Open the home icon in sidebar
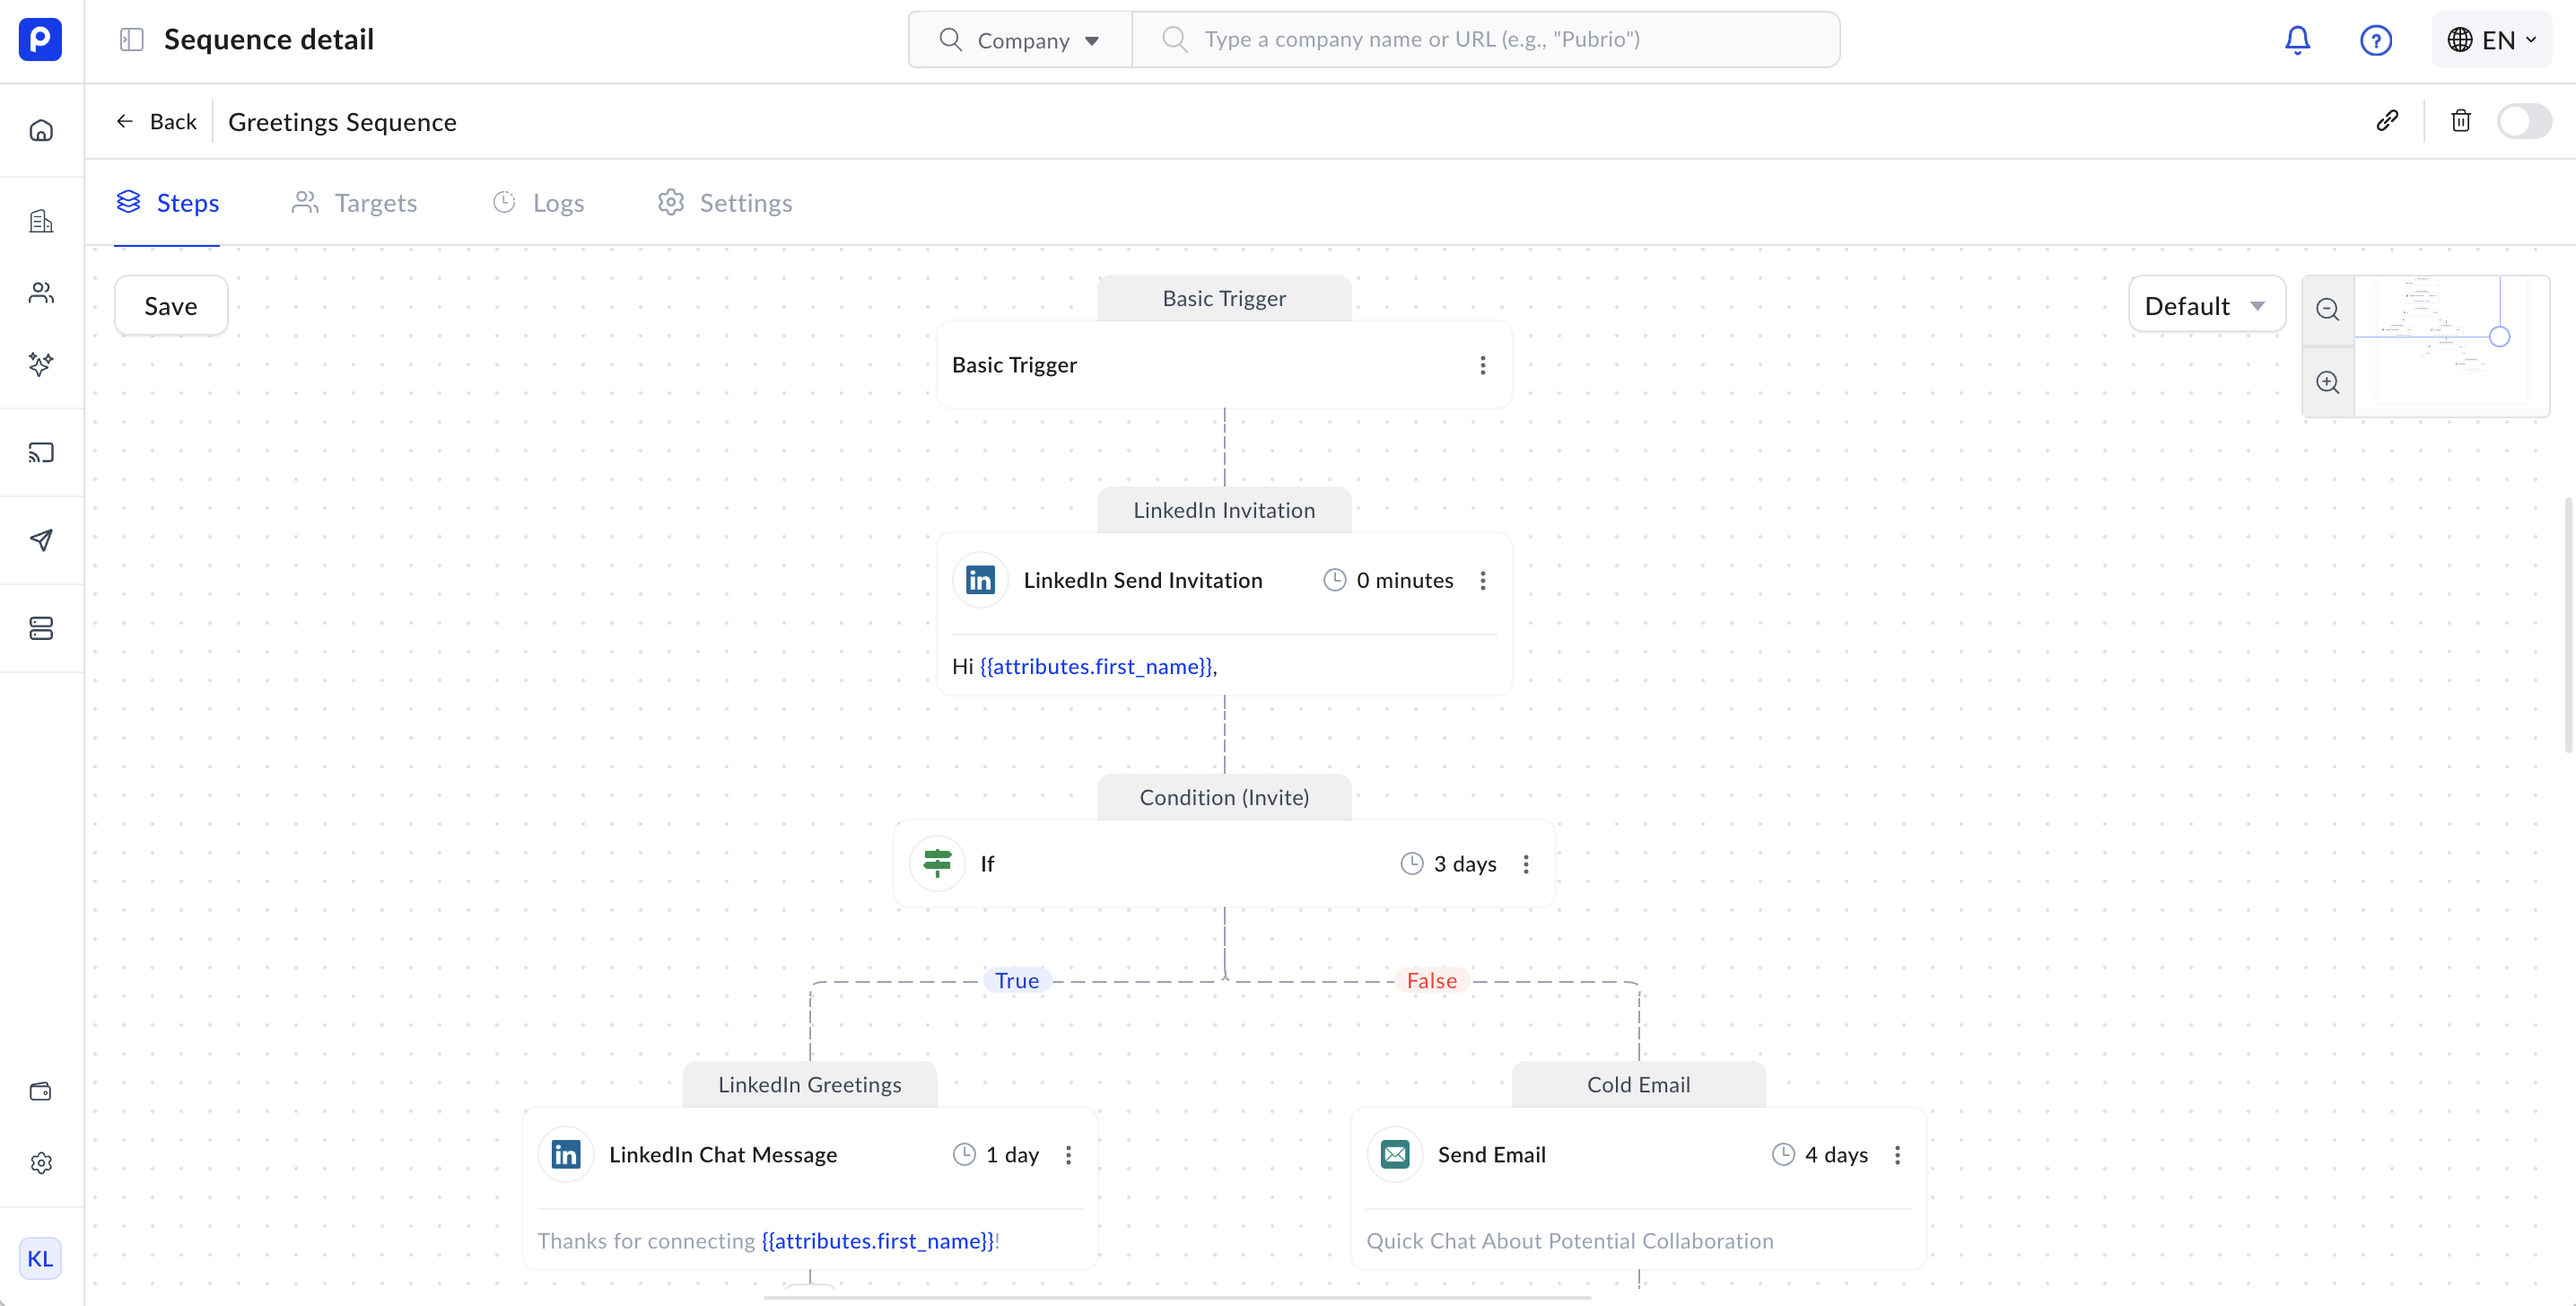 click(41, 131)
